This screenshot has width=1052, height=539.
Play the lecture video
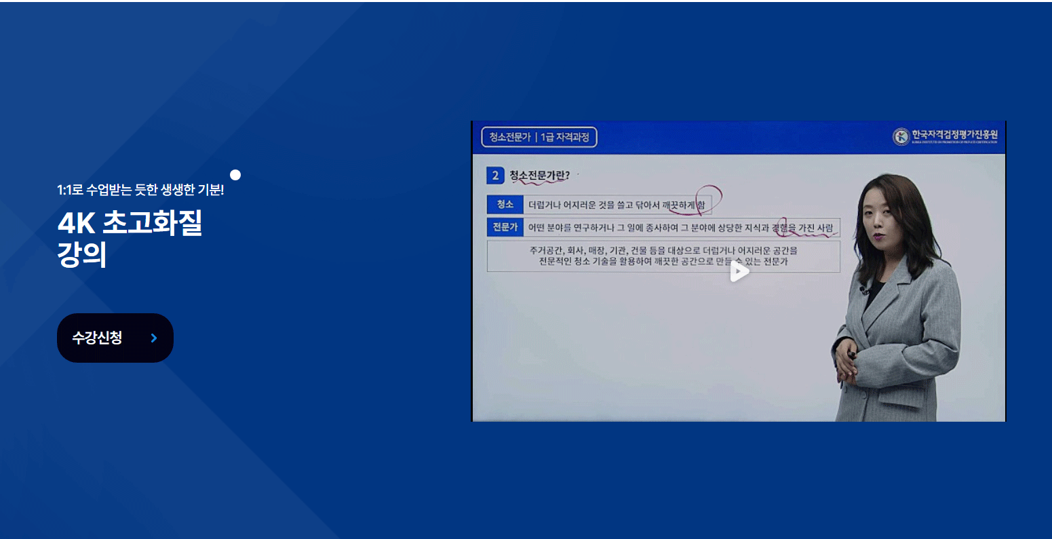739,272
